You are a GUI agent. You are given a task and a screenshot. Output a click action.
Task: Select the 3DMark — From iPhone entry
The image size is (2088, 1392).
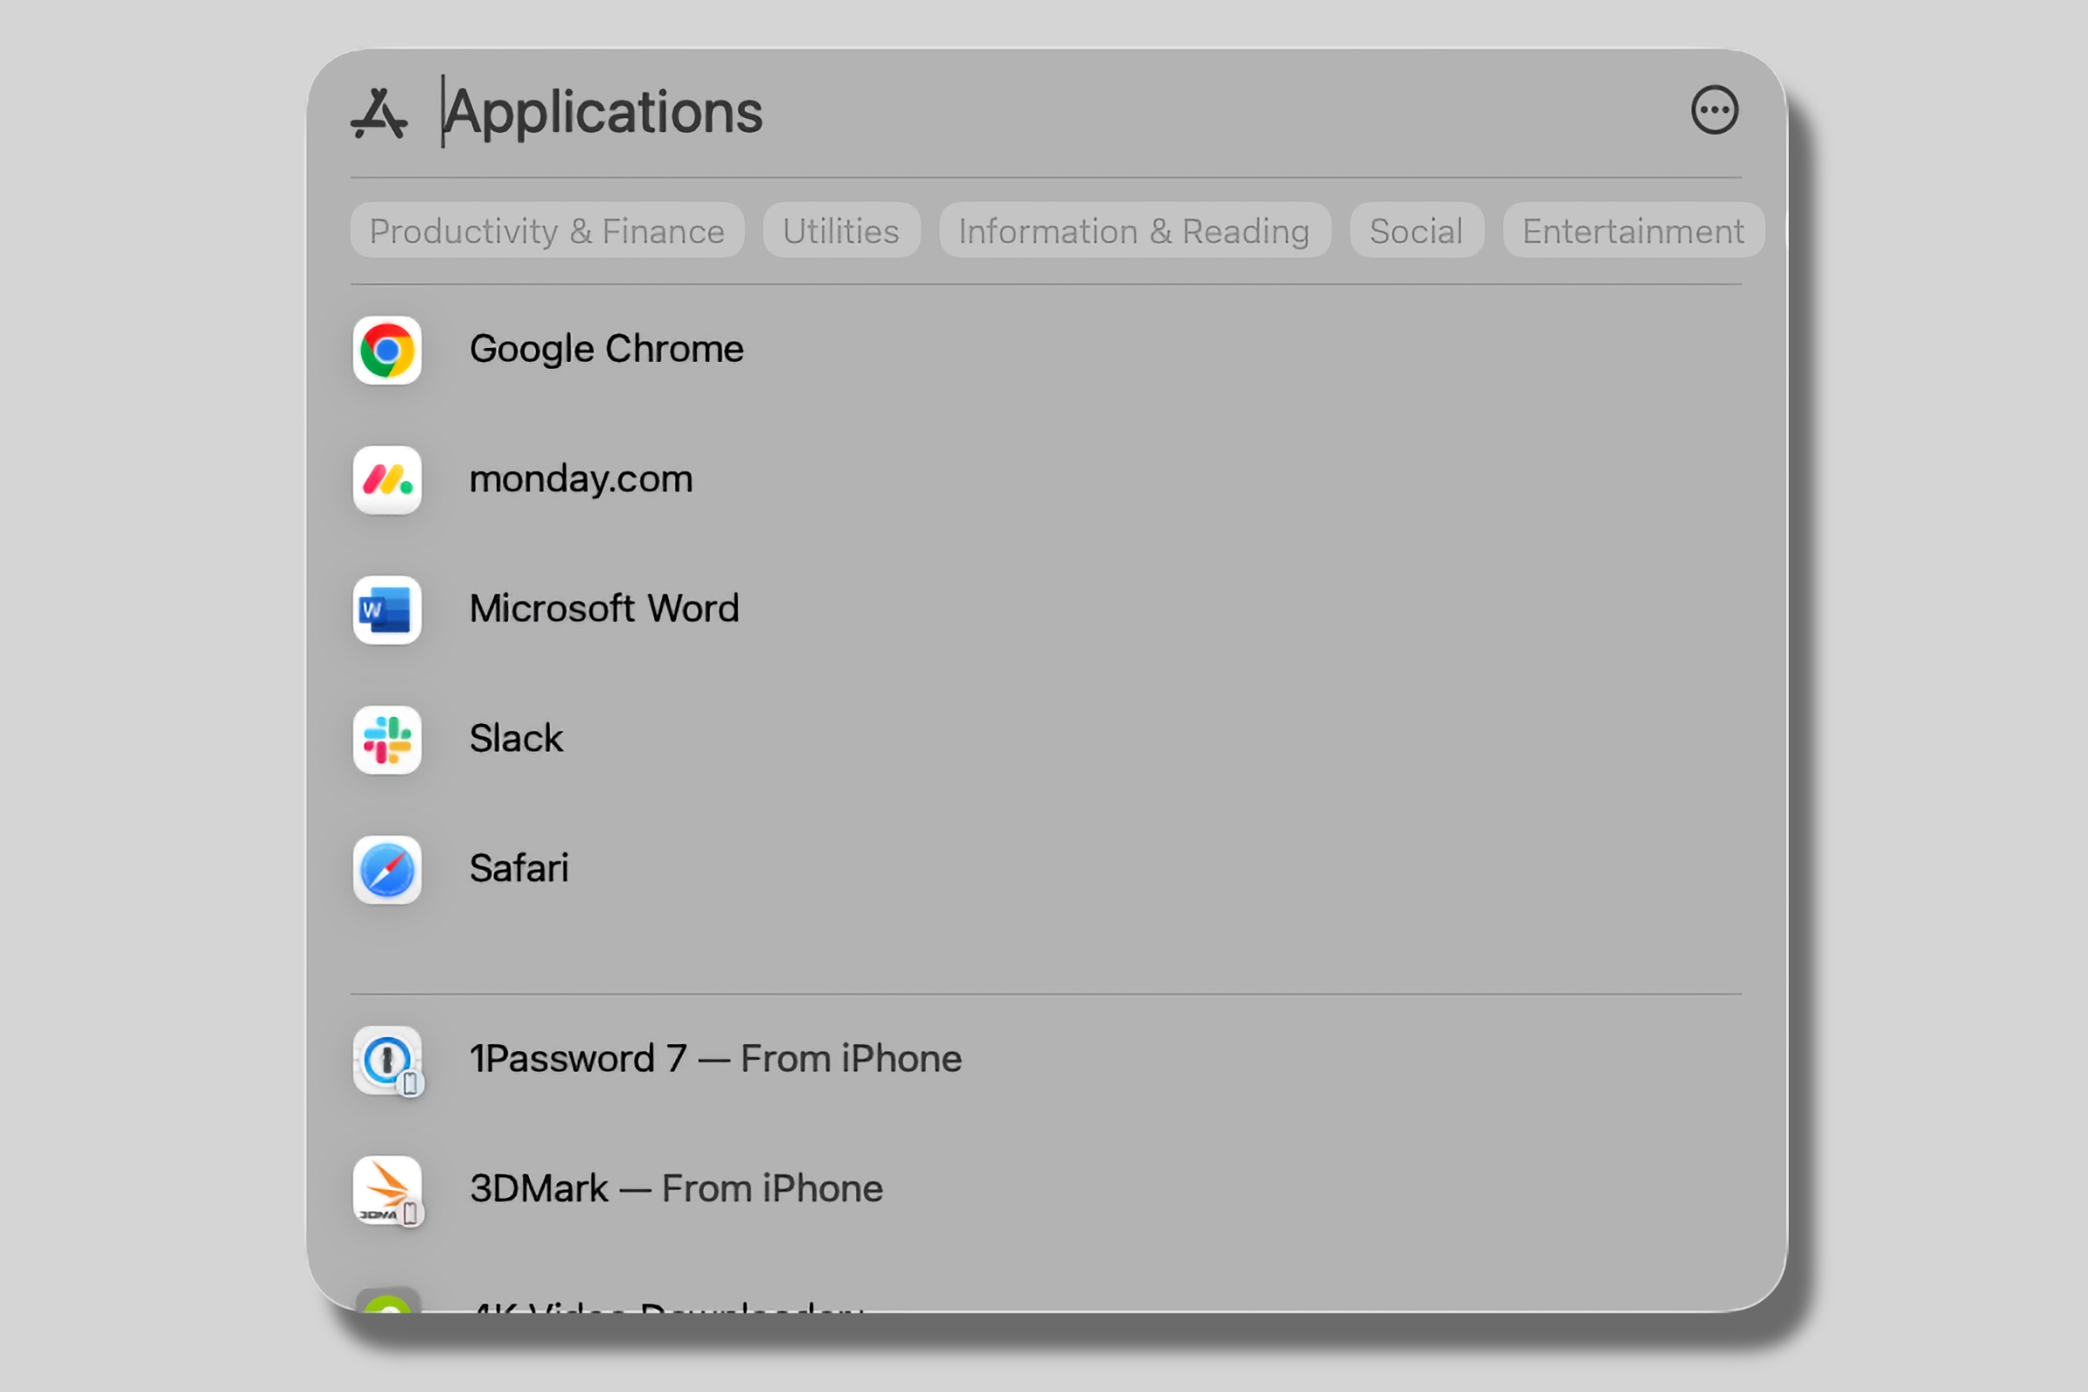pos(675,1188)
